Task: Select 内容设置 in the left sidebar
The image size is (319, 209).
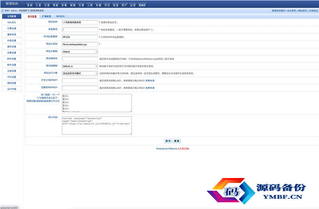Action: click(12, 41)
